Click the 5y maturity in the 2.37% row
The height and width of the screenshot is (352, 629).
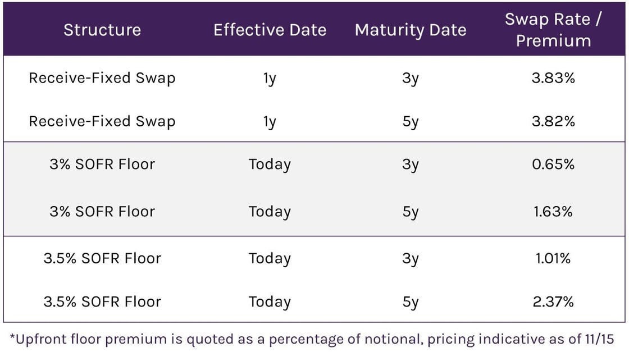[411, 302]
